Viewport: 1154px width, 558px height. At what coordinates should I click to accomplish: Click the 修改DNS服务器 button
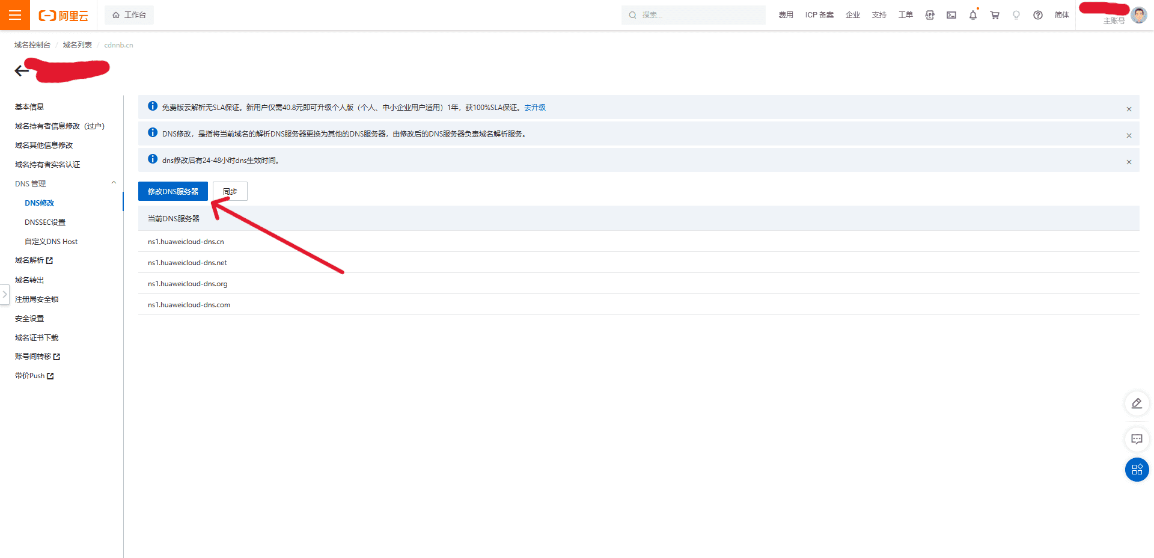tap(173, 191)
